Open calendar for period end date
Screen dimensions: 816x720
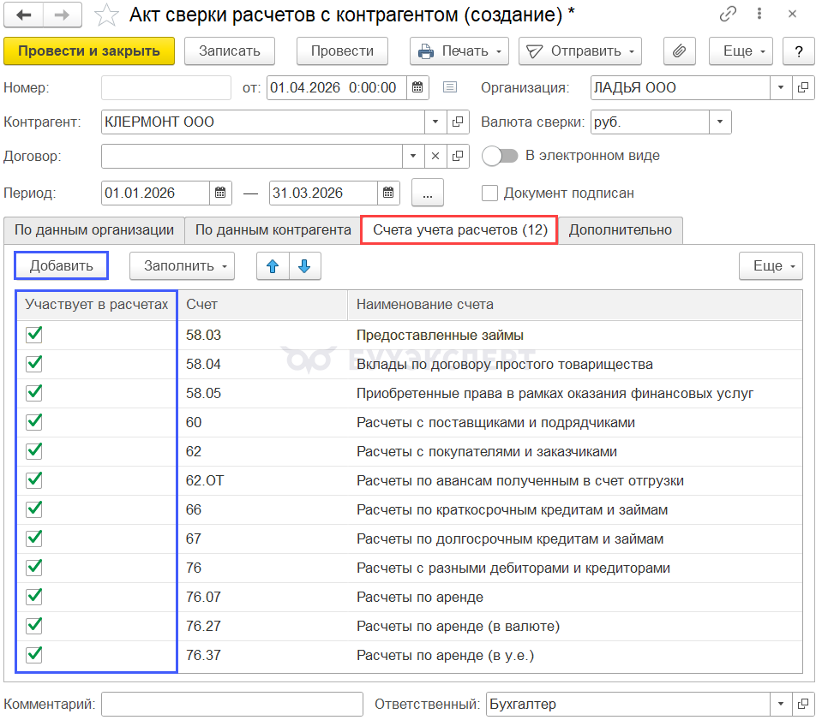(389, 193)
